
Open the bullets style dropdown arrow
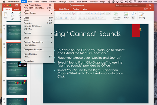point(83,14)
